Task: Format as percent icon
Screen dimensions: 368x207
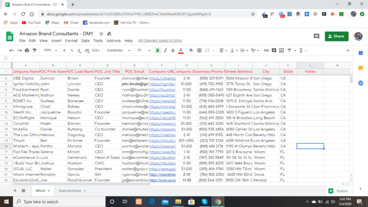Action: pos(72,51)
